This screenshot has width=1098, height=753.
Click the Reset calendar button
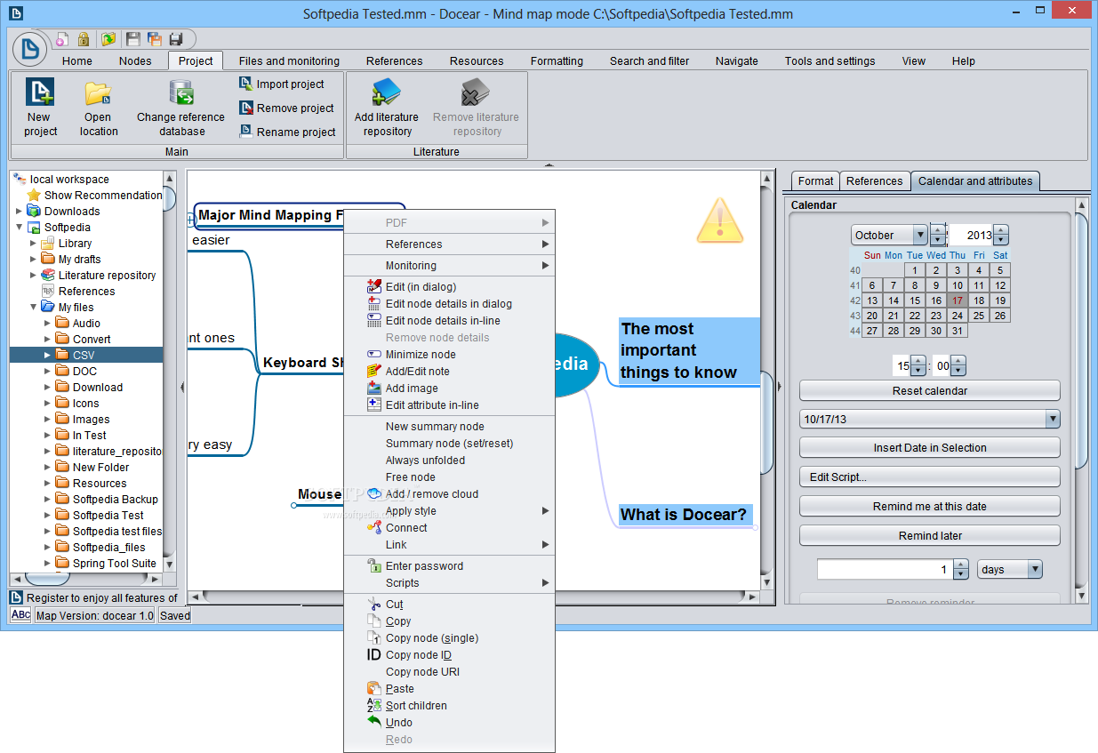(x=930, y=390)
